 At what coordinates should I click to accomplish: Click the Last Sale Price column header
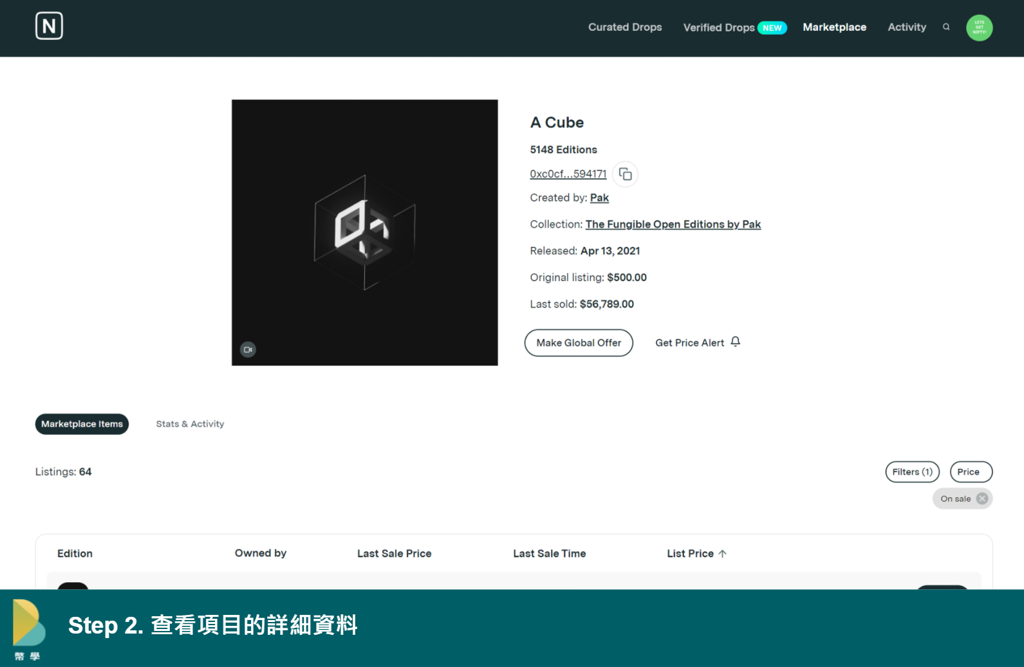(394, 554)
